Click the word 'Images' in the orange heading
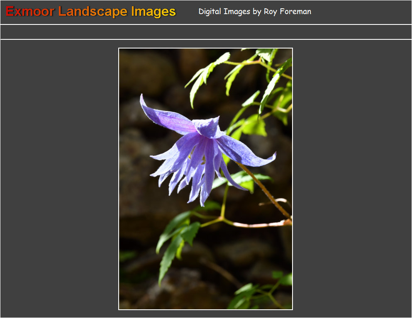The image size is (412, 318). [x=154, y=12]
